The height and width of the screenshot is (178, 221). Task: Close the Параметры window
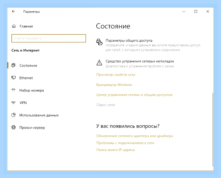(x=207, y=11)
